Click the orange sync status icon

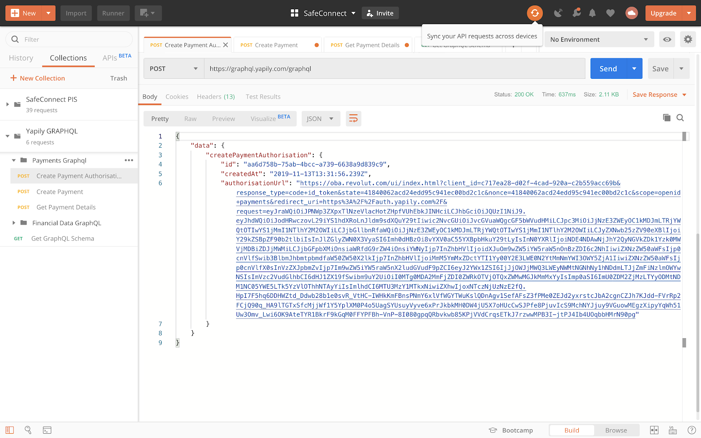535,13
